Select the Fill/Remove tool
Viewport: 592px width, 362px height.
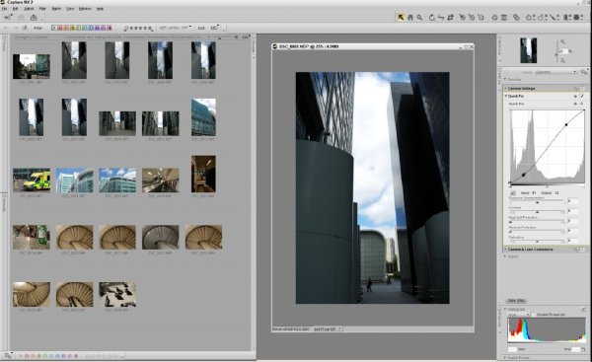577,18
